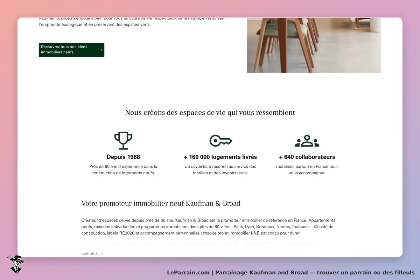The width and height of the screenshot is (420, 280).
Task: Click the key icon above logements livrés
Action: coord(221,141)
